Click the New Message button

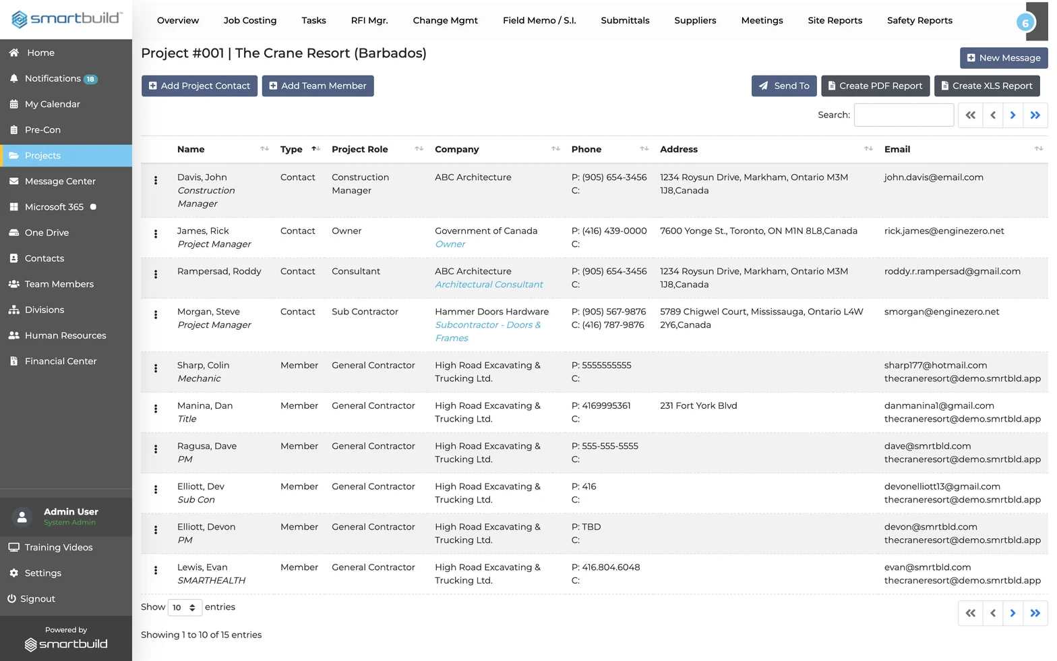(x=1004, y=58)
